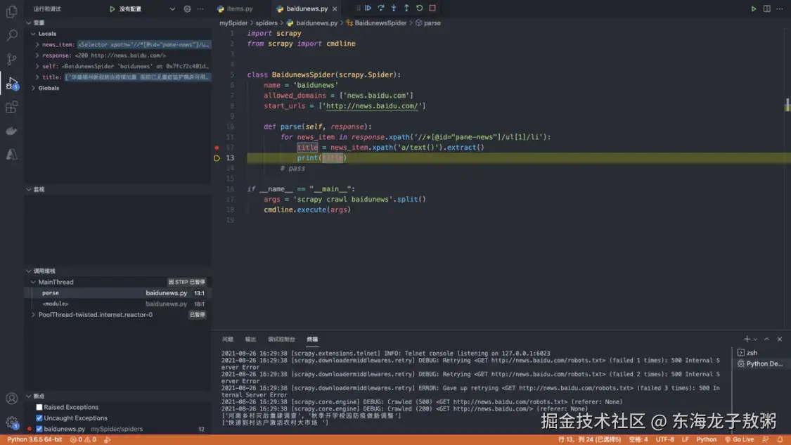Viewport: 791px width, 445px height.
Task: Switch to the 调试控制台 debug console tab
Action: coord(281,339)
